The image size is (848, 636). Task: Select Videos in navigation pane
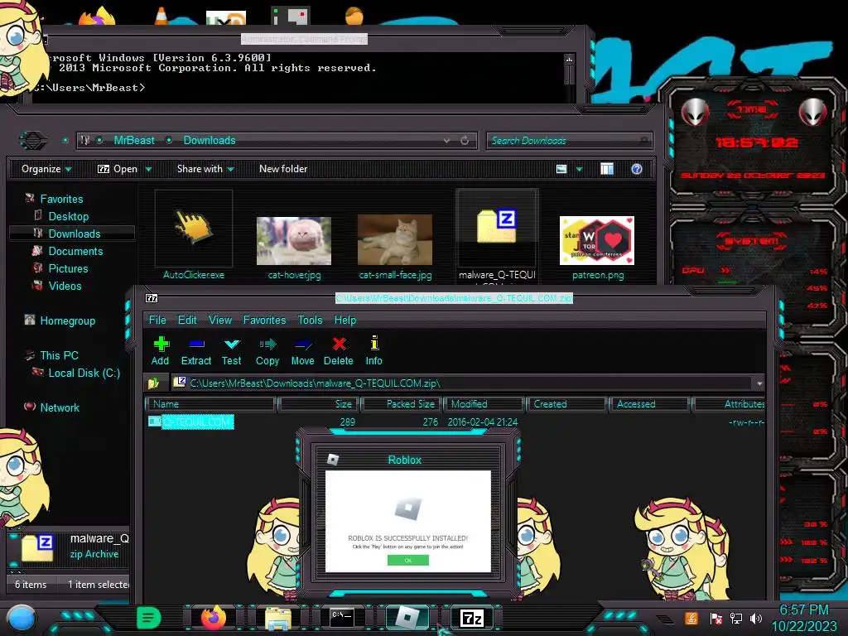pyautogui.click(x=65, y=286)
